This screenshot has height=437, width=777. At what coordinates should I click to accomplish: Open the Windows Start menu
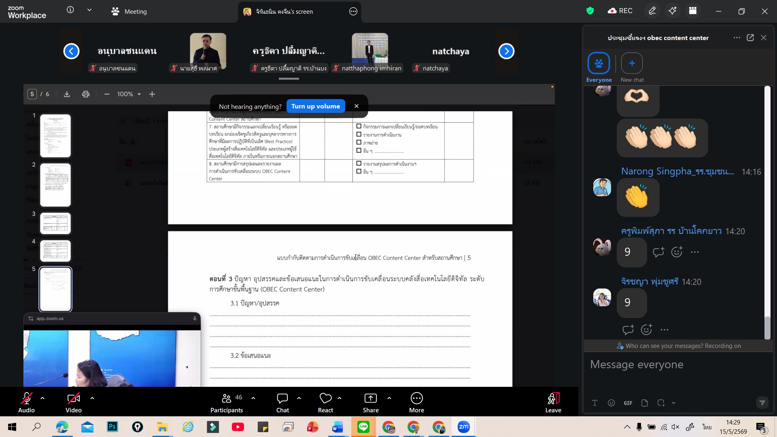[12, 427]
